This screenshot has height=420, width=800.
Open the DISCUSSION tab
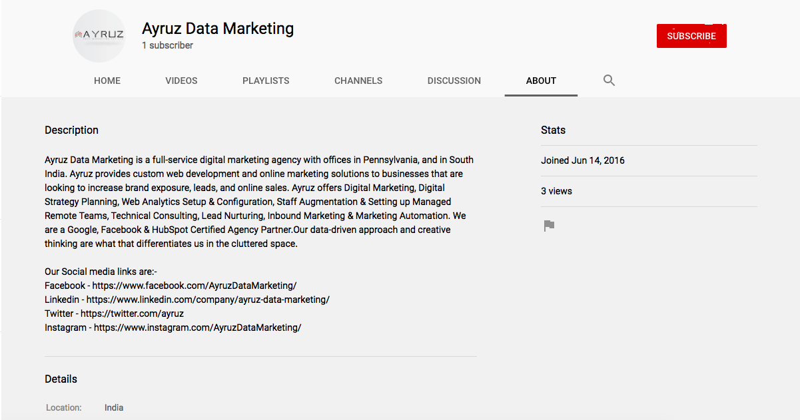(454, 81)
